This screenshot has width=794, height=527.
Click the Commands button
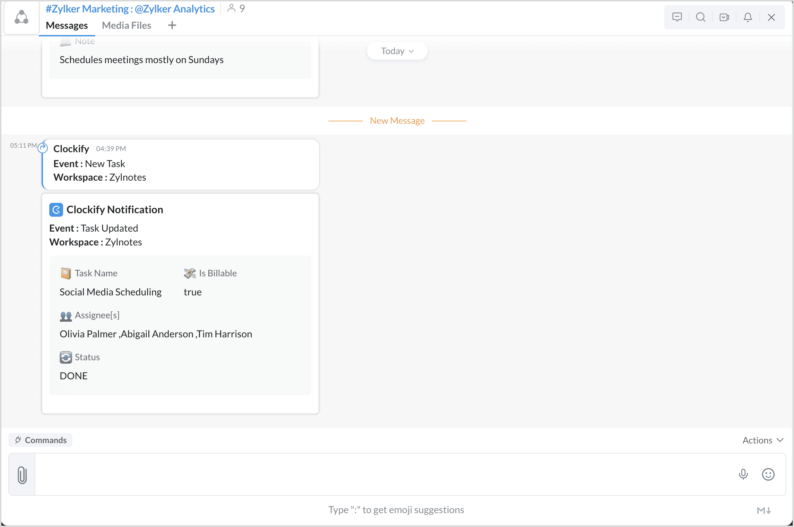click(x=41, y=440)
